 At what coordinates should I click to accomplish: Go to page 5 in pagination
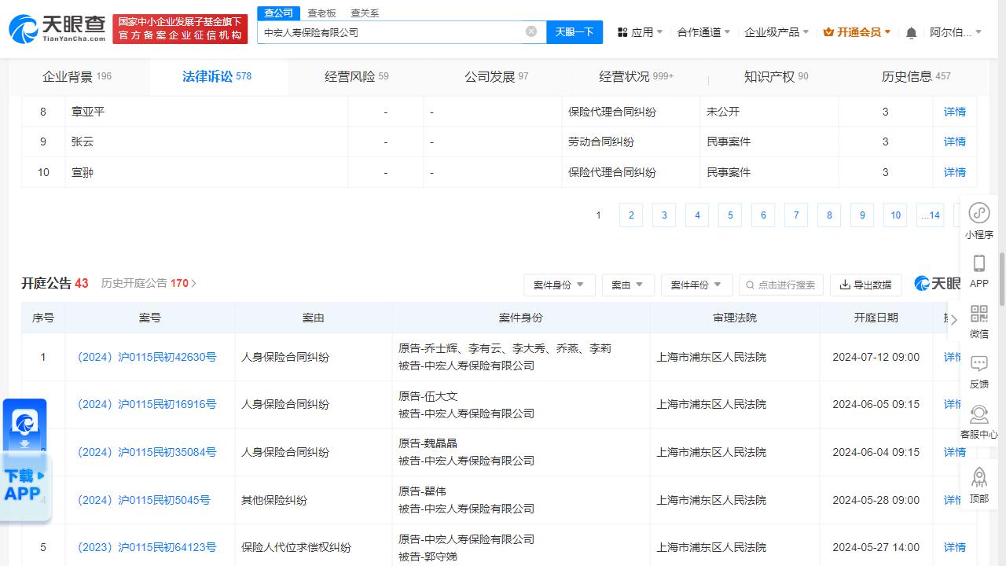(729, 215)
